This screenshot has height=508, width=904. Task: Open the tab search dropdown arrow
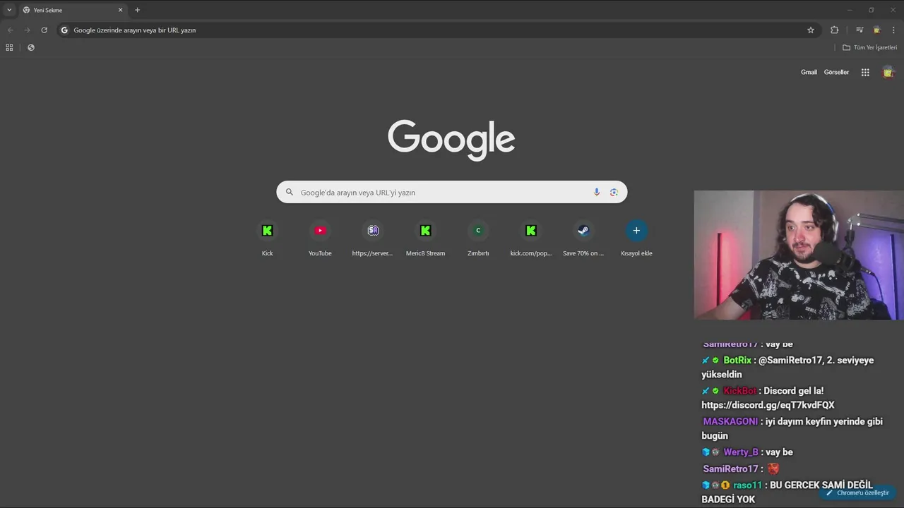(9, 10)
